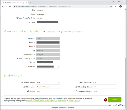Viewport: 127px width, 110px height.
Task: Open the user profile avatar in the toolbar
Action: pos(121,6)
